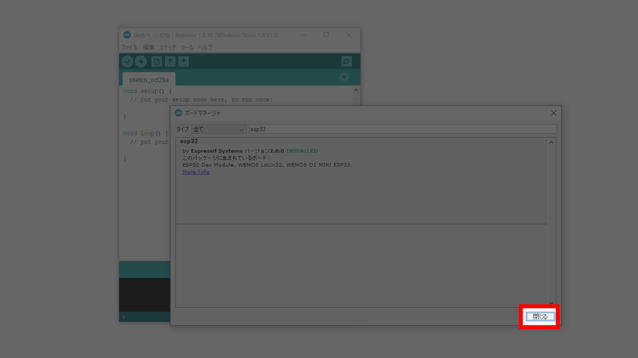
Task: Open the ファイル menu
Action: [x=129, y=48]
